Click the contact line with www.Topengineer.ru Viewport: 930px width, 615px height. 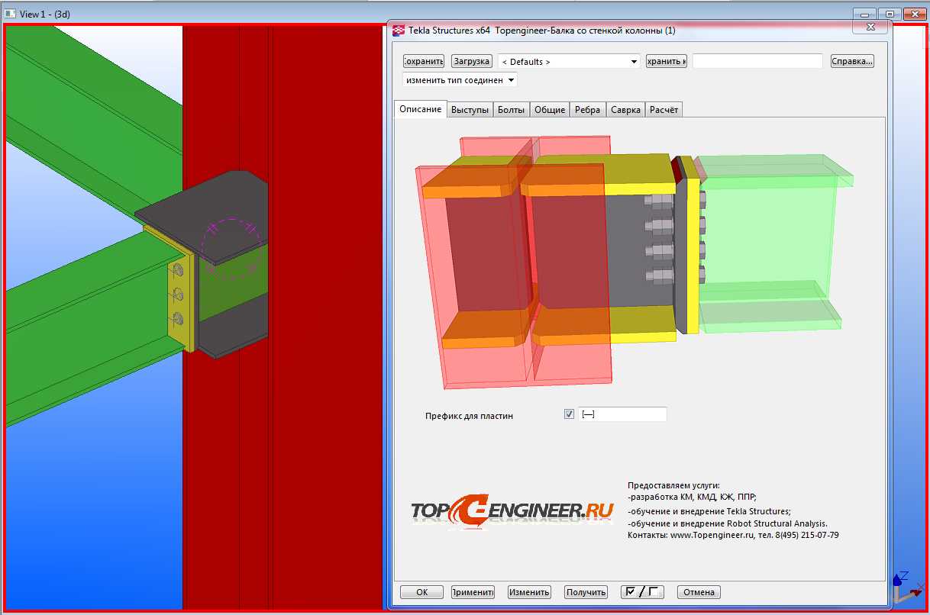coord(733,536)
